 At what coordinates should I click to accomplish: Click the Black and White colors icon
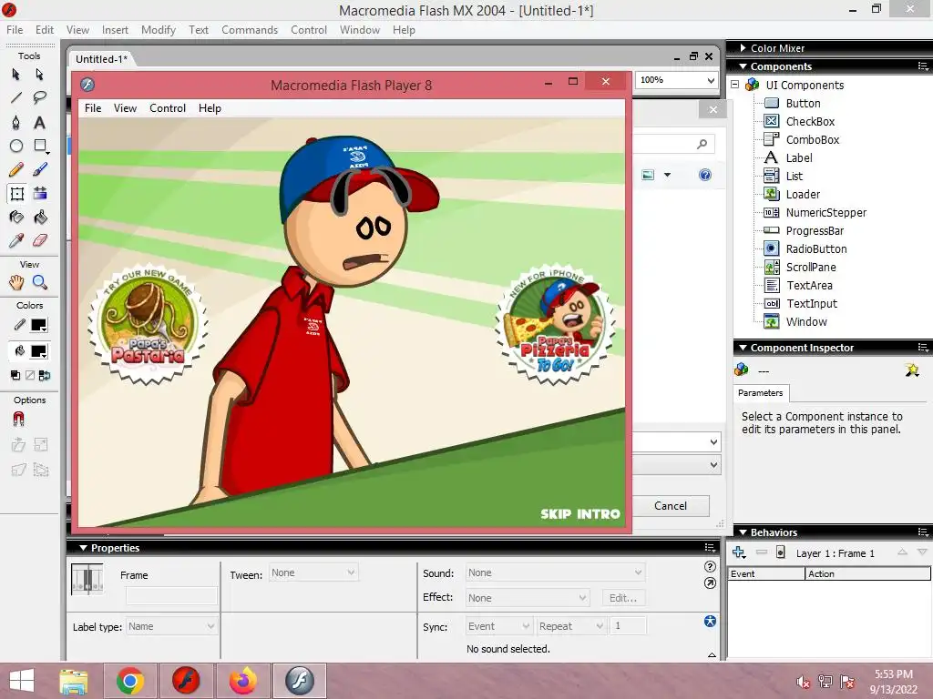[x=15, y=375]
